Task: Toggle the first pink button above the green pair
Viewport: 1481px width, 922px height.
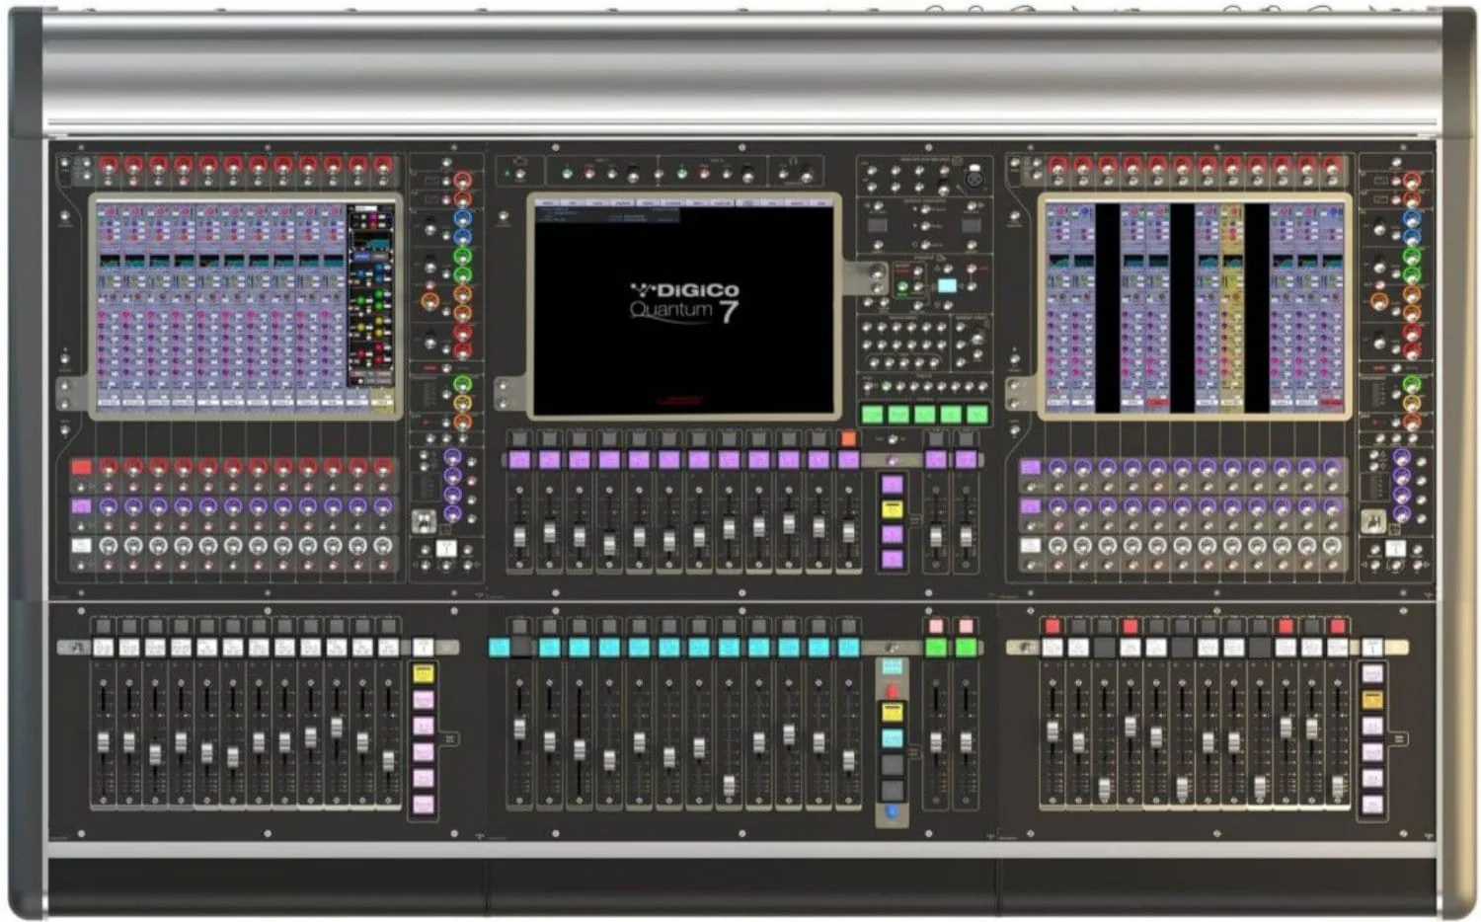Action: [936, 627]
